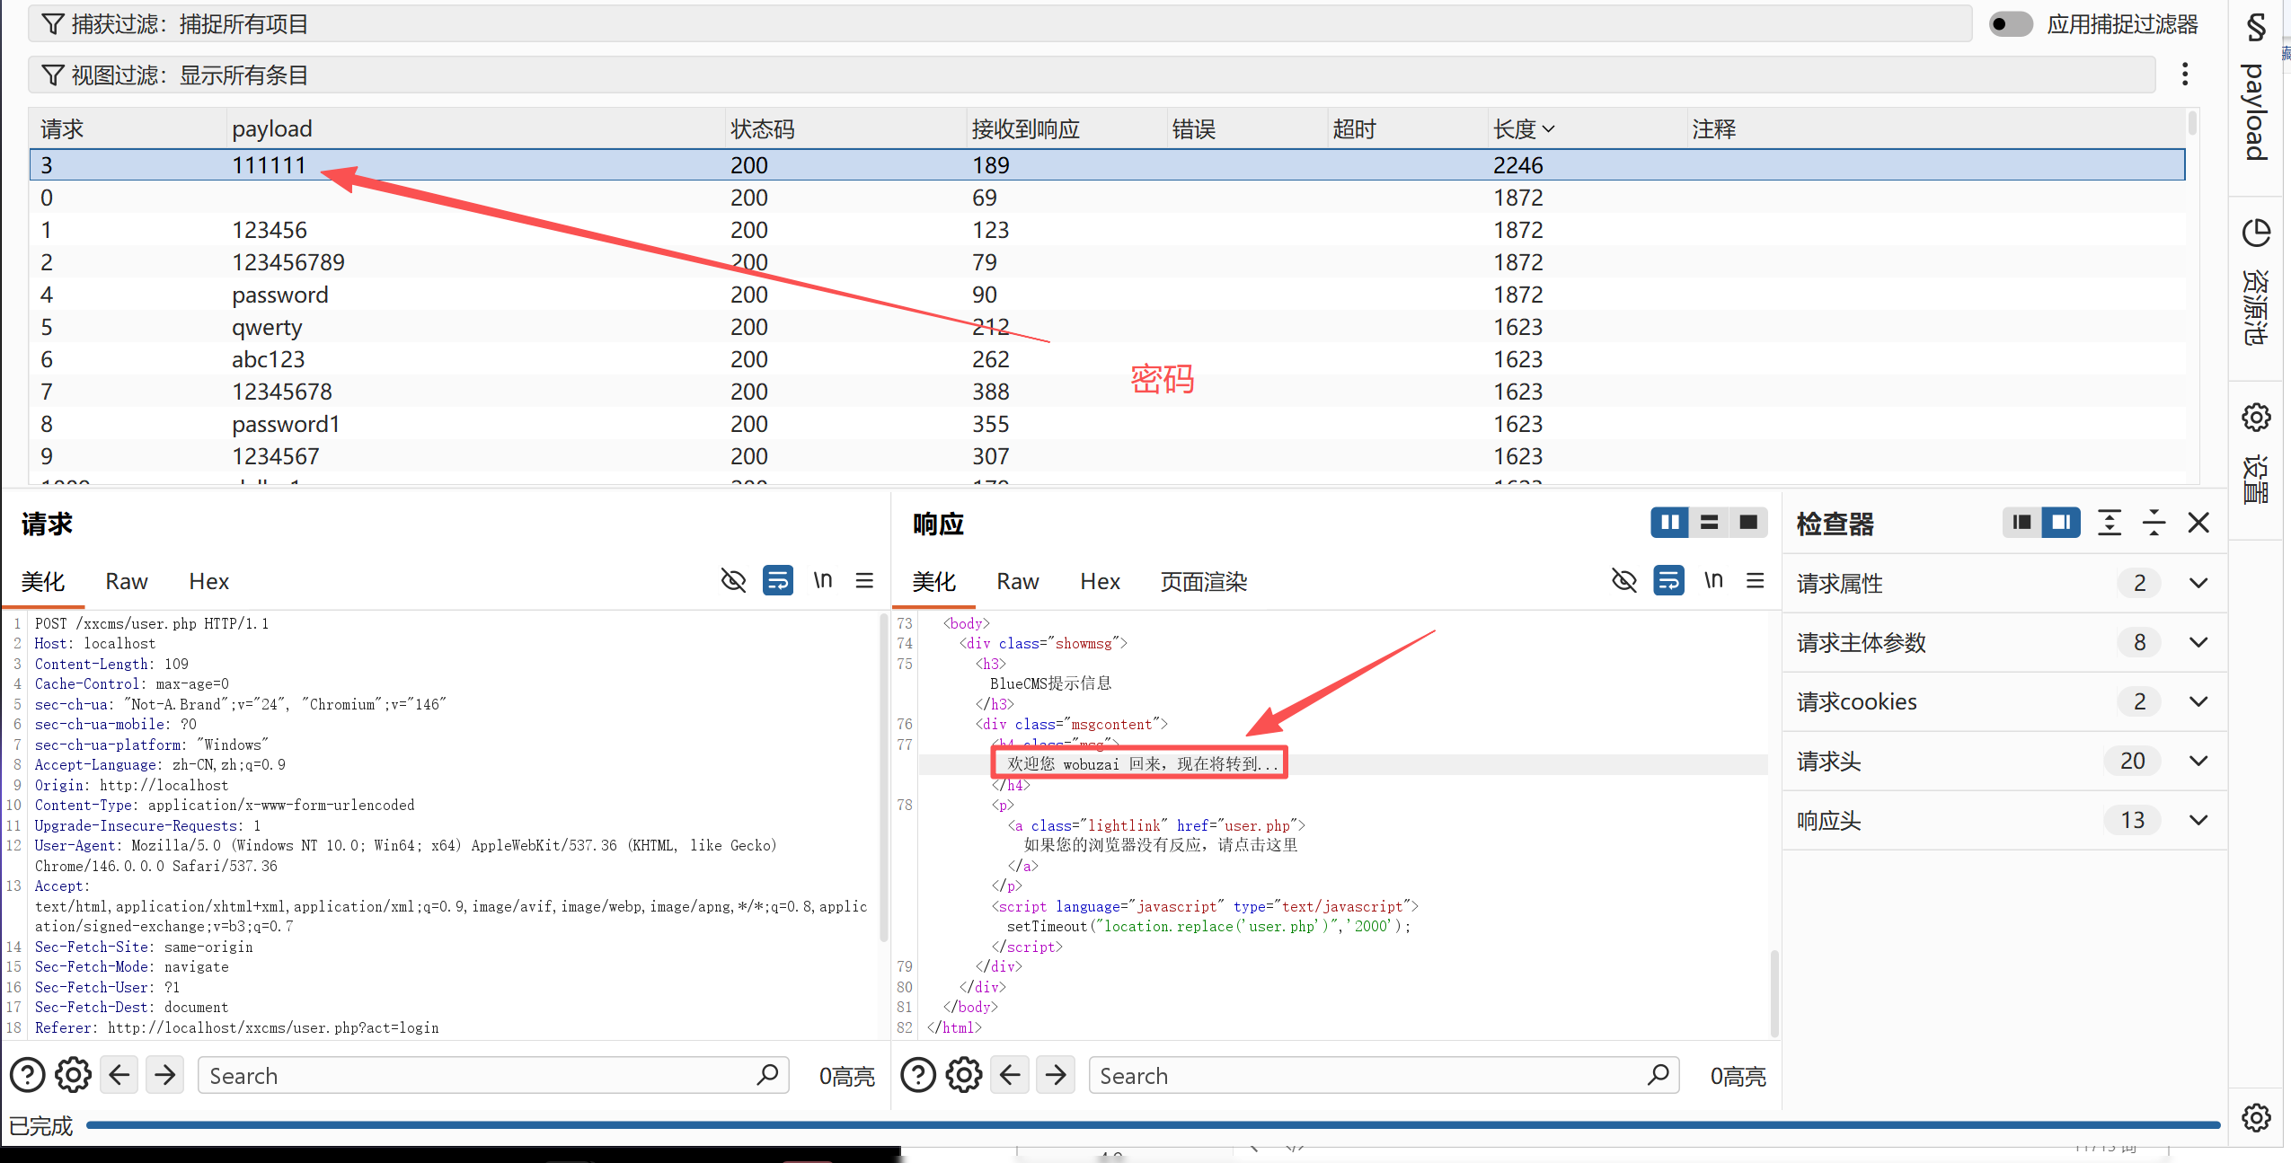Toggle hidden characters in response pane
The height and width of the screenshot is (1163, 2291).
pyautogui.click(x=1623, y=580)
